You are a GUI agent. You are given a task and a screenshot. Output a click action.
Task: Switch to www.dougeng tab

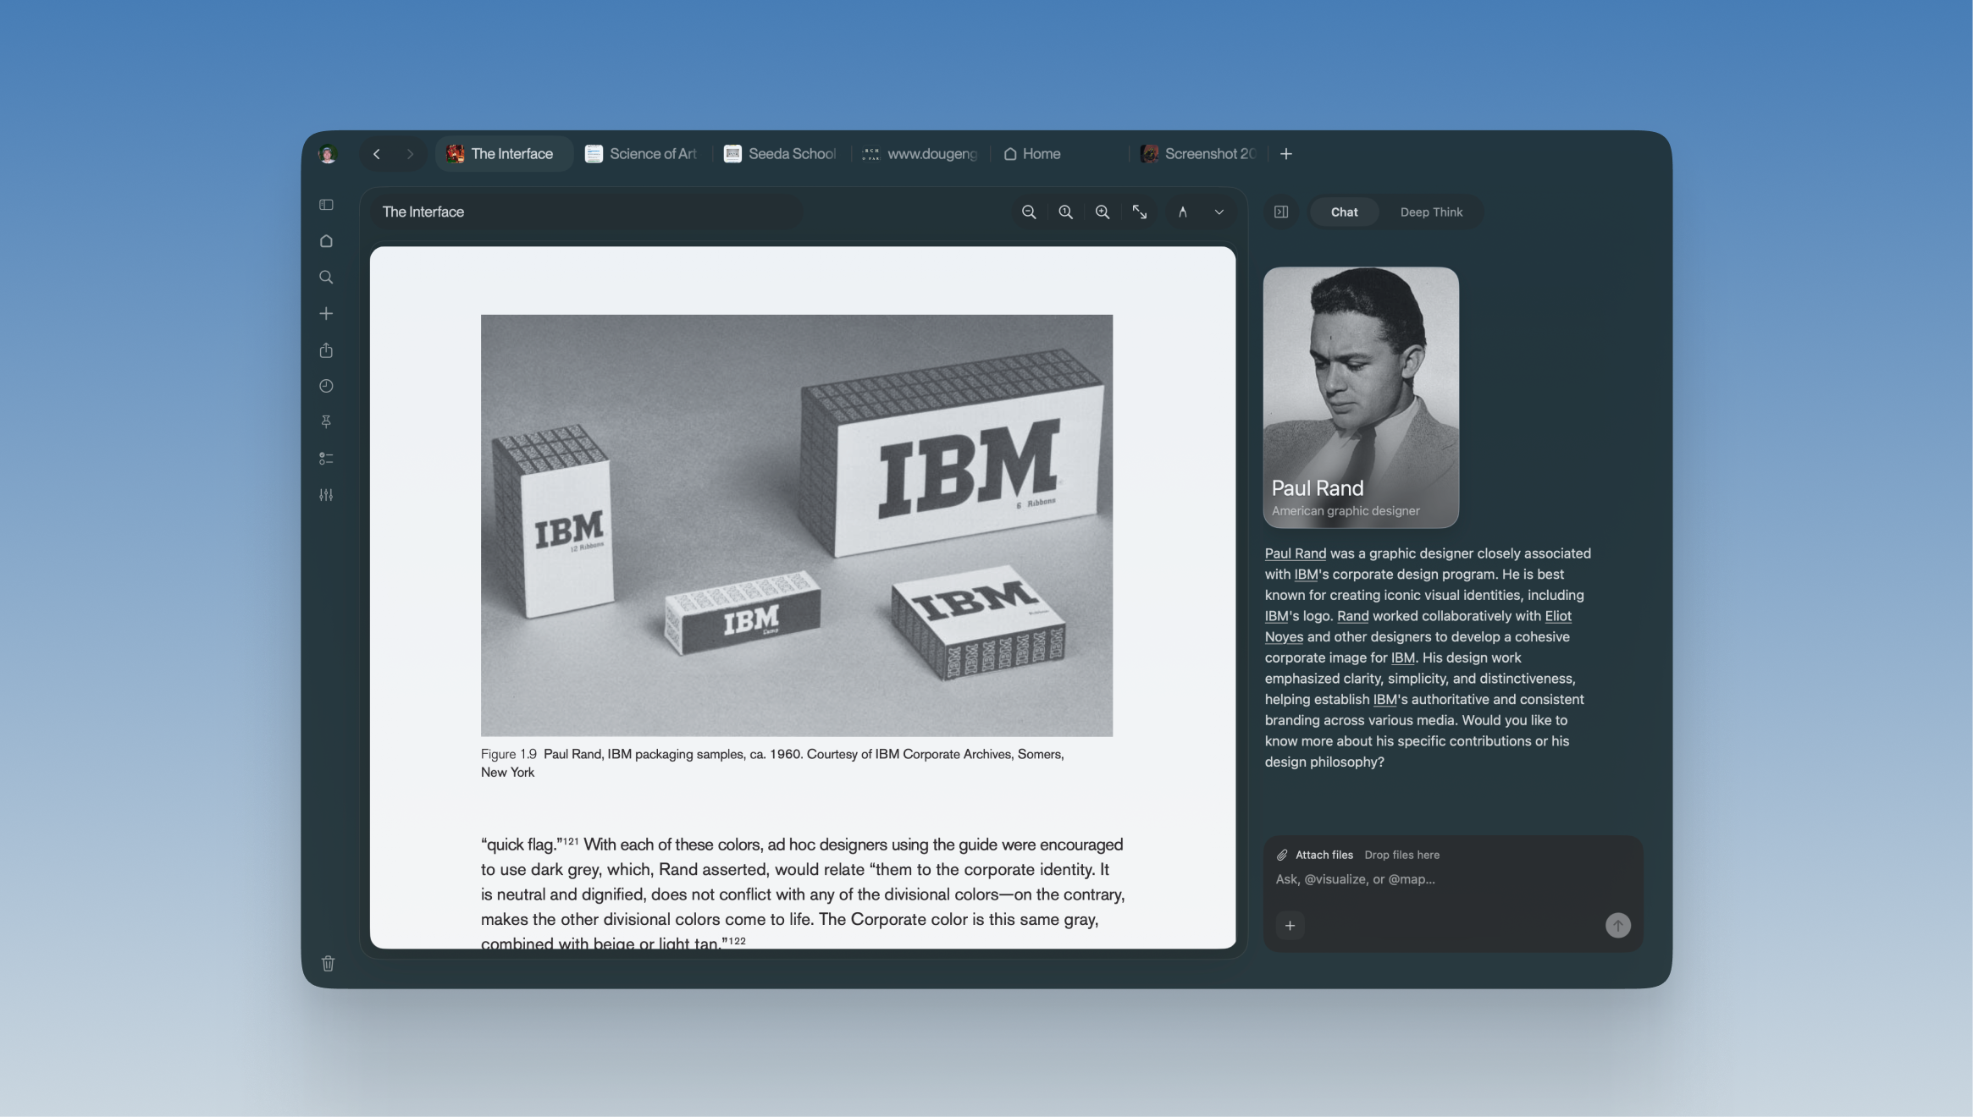920,154
